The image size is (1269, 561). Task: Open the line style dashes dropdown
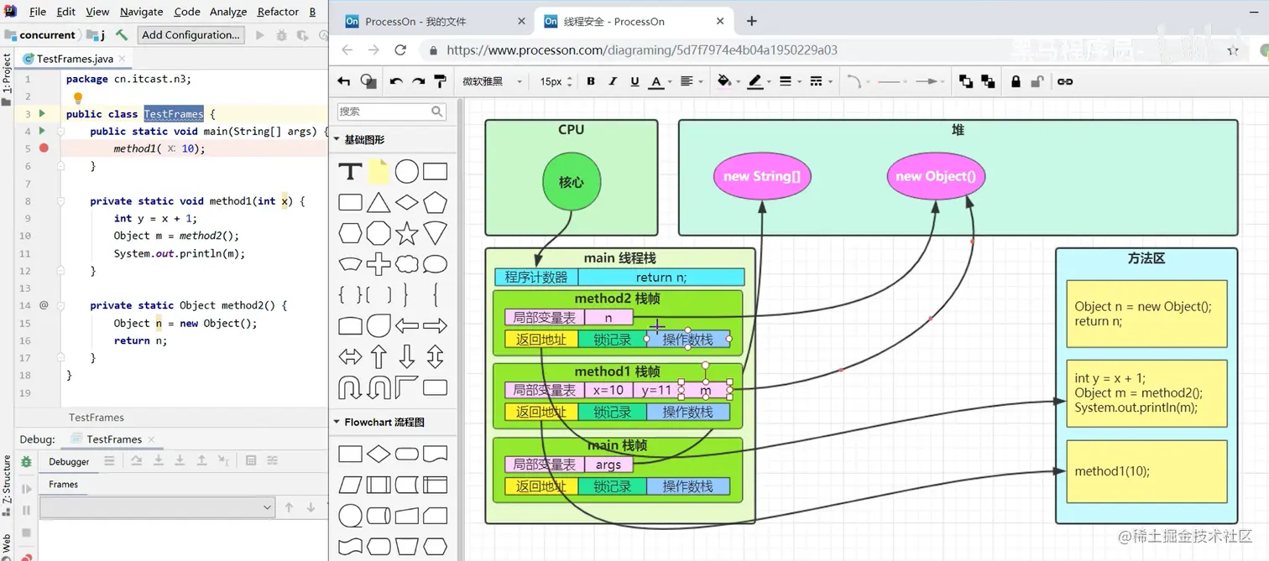(820, 81)
